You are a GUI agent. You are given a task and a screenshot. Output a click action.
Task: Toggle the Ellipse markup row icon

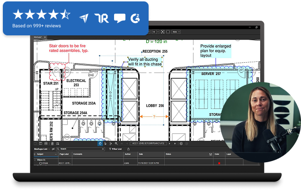(x=41, y=163)
